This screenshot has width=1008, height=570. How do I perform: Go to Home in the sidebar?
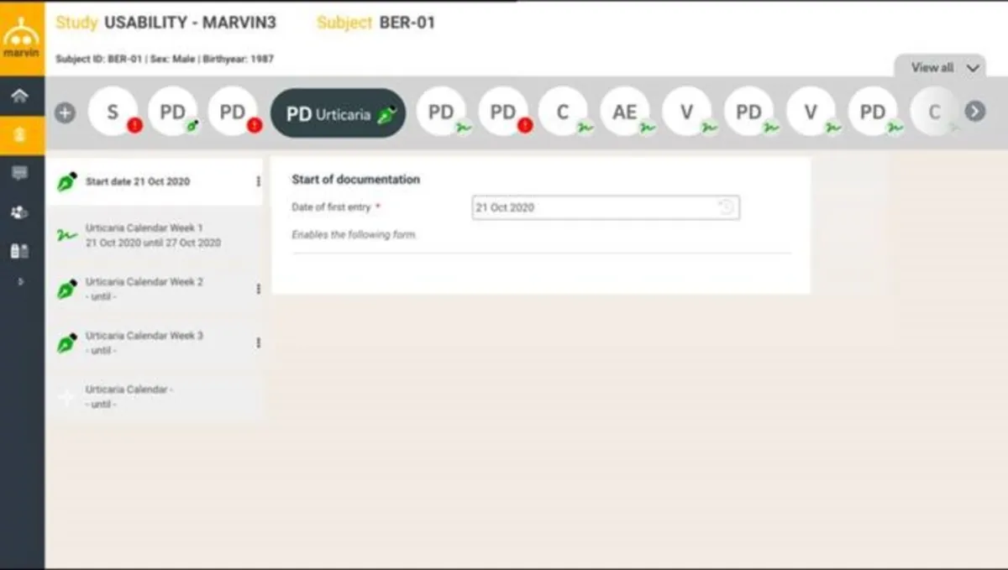pos(20,96)
